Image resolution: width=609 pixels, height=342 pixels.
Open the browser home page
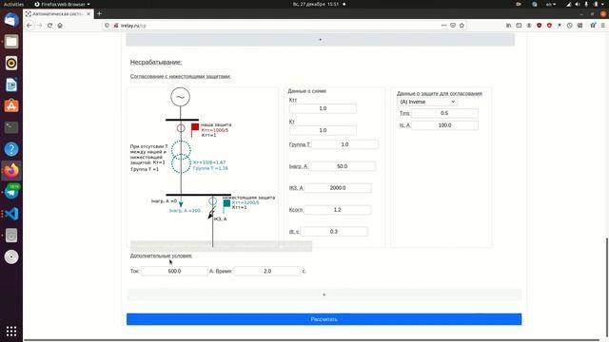click(x=60, y=26)
